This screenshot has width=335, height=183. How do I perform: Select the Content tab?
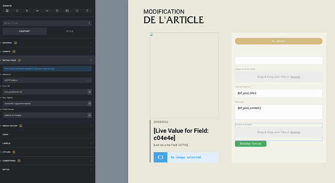coord(24,31)
